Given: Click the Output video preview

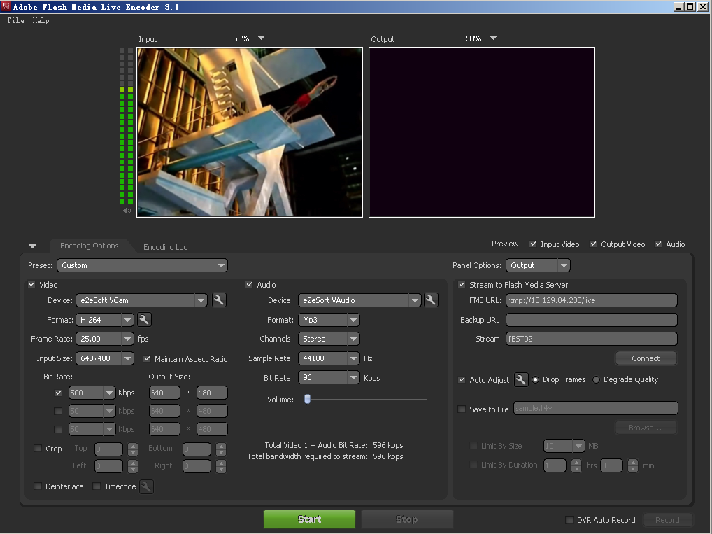Looking at the screenshot, I should (x=482, y=132).
